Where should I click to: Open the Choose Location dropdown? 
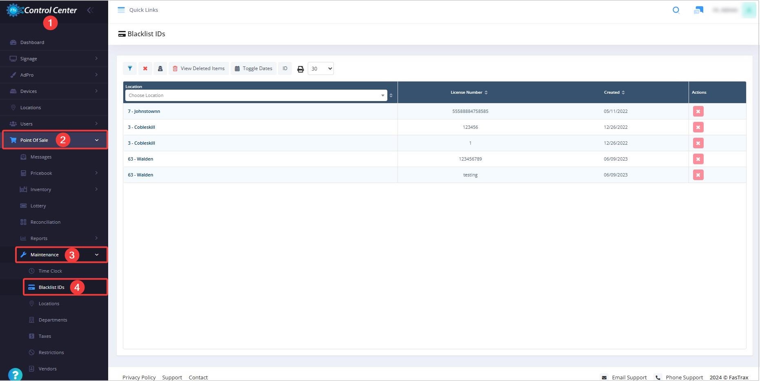256,95
